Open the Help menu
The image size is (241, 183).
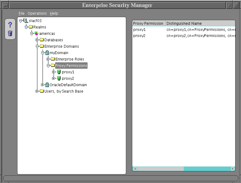(54, 13)
